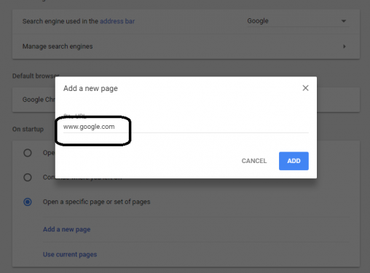Click the blue ADD button

tap(294, 161)
